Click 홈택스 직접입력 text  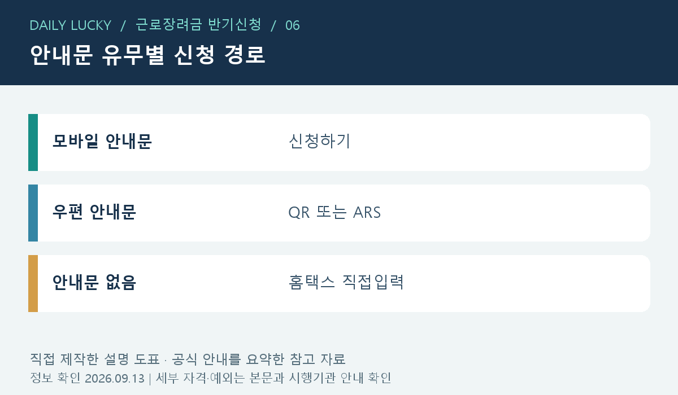pyautogui.click(x=346, y=282)
